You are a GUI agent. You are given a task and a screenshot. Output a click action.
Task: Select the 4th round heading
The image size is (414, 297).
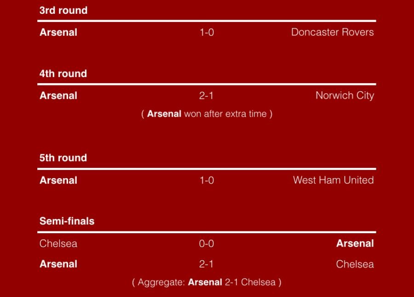(x=63, y=73)
